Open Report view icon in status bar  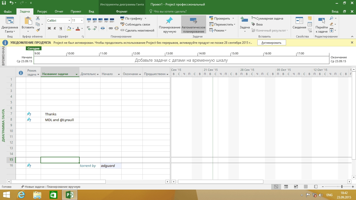tap(316, 187)
